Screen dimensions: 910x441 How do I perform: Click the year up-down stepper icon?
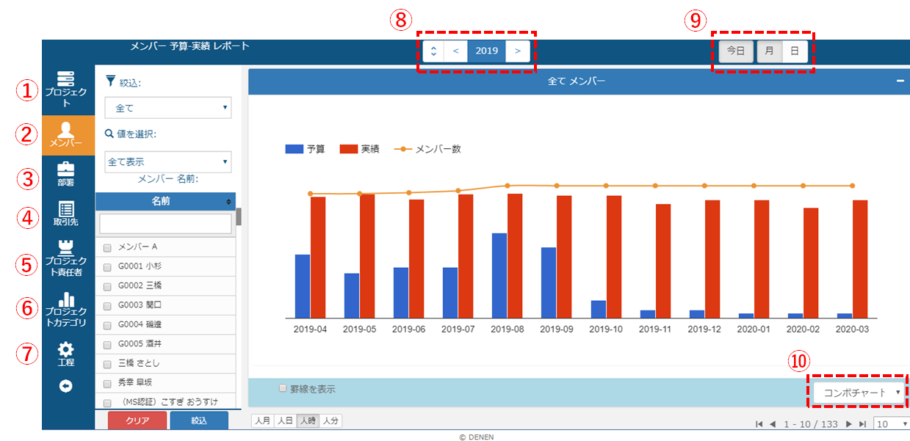[x=433, y=51]
